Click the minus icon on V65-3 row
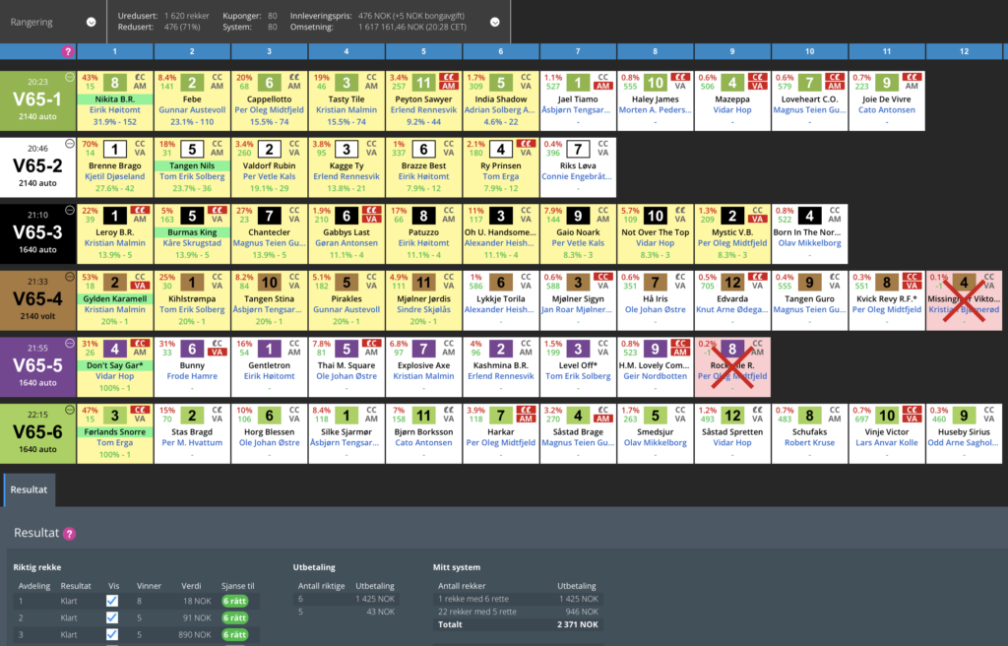 click(69, 211)
